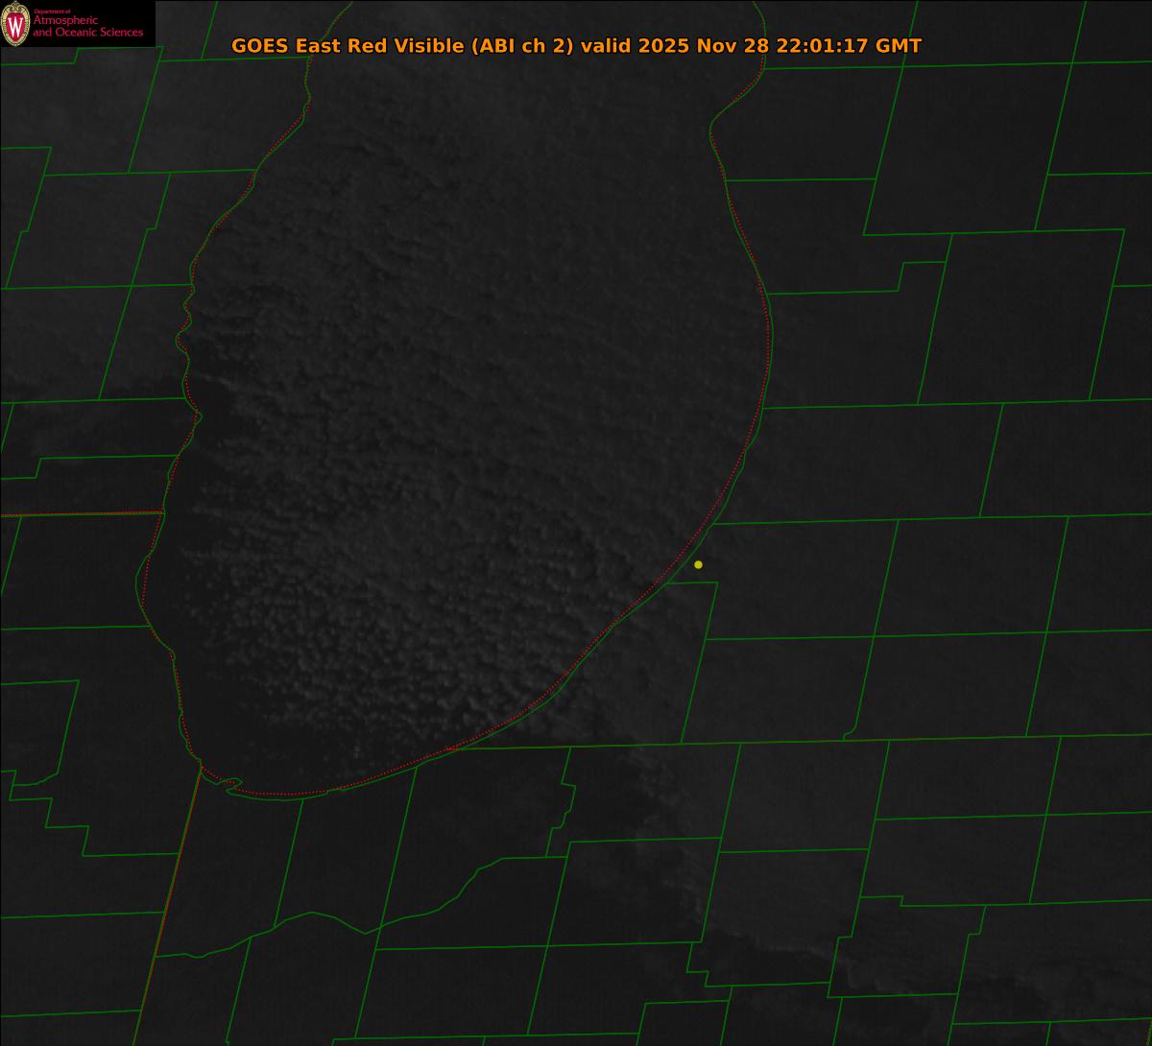Screen dimensions: 1152x1046
Task: Open the Atmospheric and Oceanic Sciences link
Action: [87, 28]
